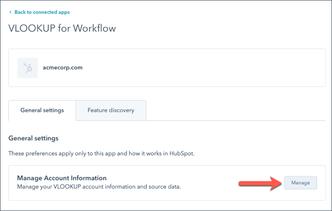332x211 pixels.
Task: Click the HubSpot sprocket logo icon
Action: tap(28, 68)
